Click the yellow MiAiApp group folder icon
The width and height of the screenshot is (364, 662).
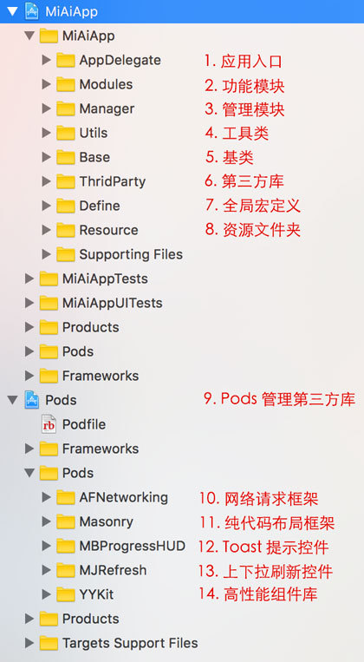click(49, 36)
